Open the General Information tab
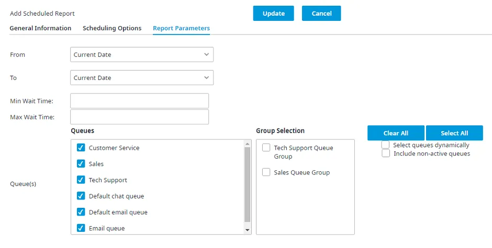This screenshot has height=248, width=492. pyautogui.click(x=40, y=28)
